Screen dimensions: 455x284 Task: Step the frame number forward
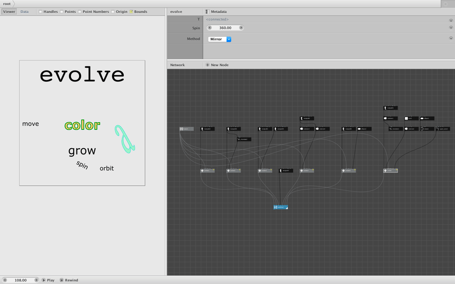(36, 280)
